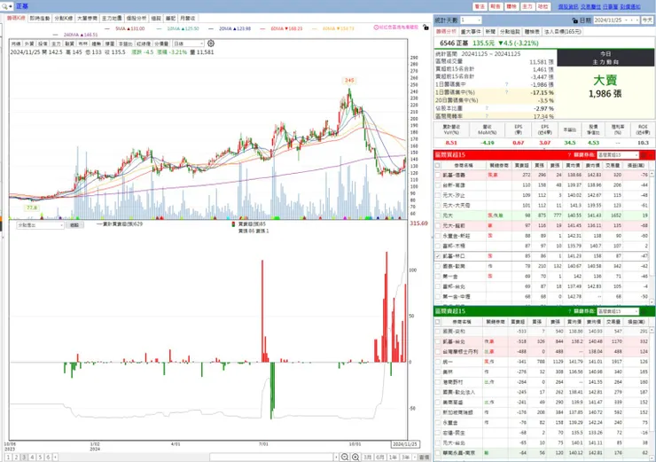Tick checkbox for 第一金 row
This screenshot has width=656, height=462.
[438, 276]
